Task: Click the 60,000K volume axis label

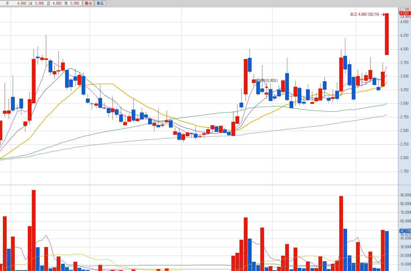Action: click(x=406, y=221)
